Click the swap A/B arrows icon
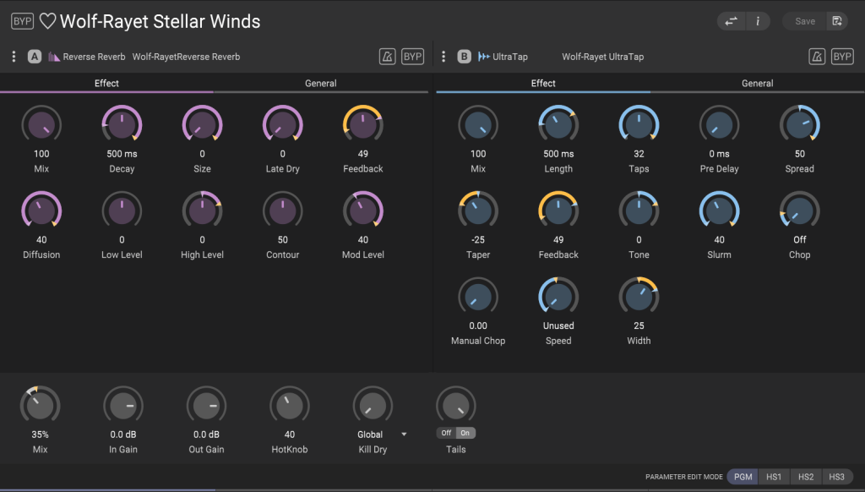The height and width of the screenshot is (492, 865). pos(731,21)
